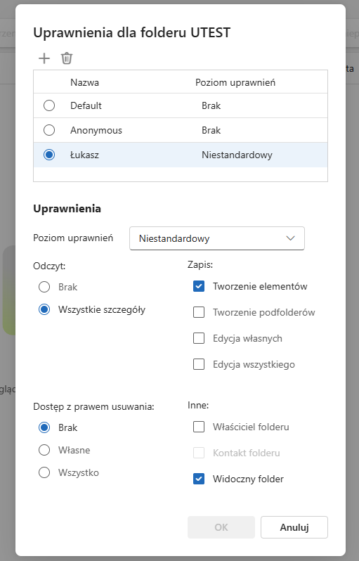Select Własne under delete access
Image resolution: width=359 pixels, height=561 pixels.
point(44,450)
